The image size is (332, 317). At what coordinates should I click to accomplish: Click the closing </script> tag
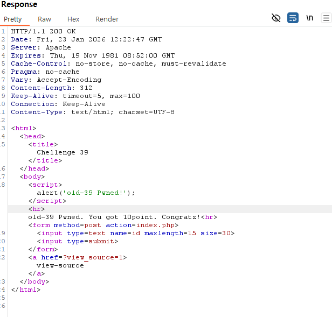(47, 201)
